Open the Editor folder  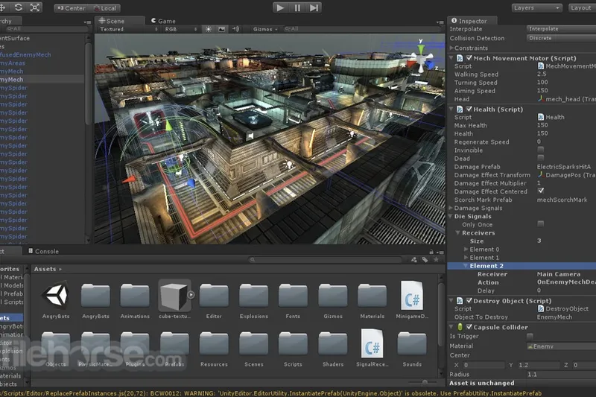pyautogui.click(x=214, y=299)
